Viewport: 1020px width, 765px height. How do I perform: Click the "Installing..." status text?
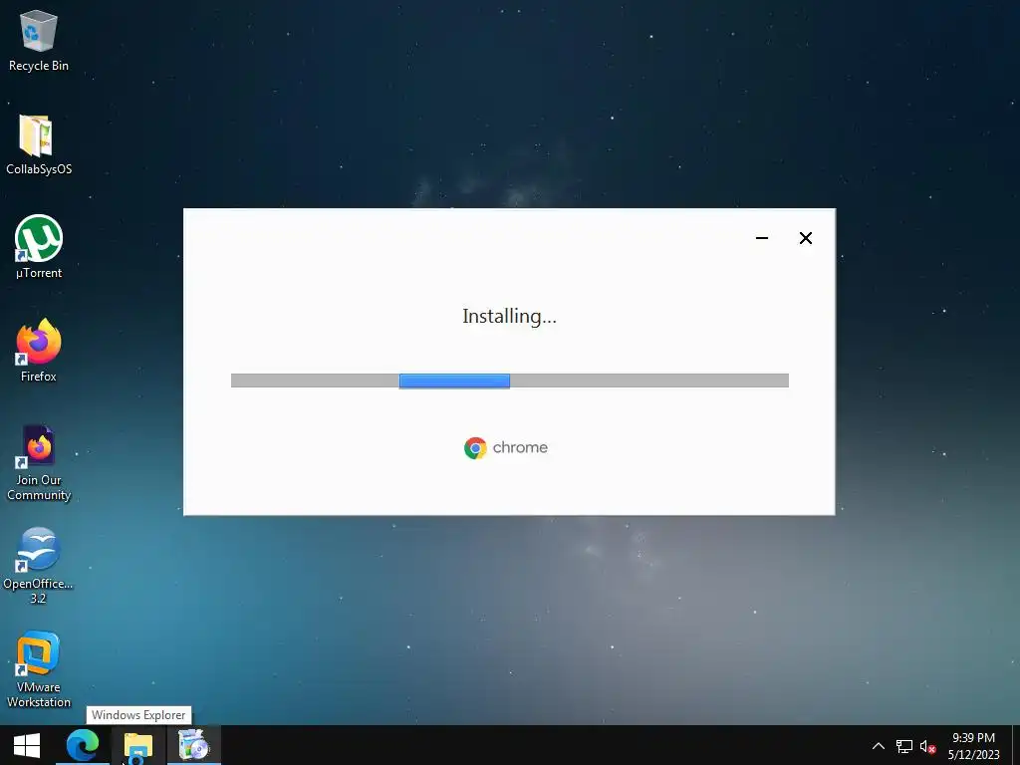pyautogui.click(x=509, y=316)
